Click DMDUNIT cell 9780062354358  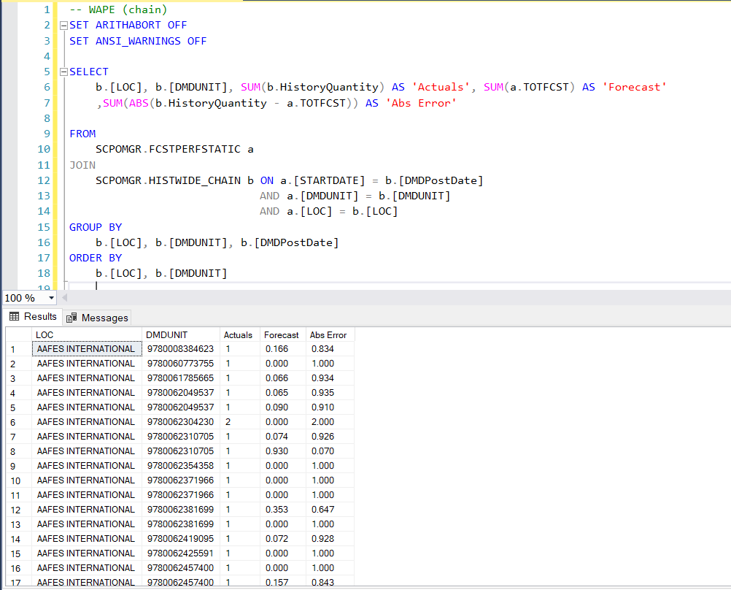181,466
